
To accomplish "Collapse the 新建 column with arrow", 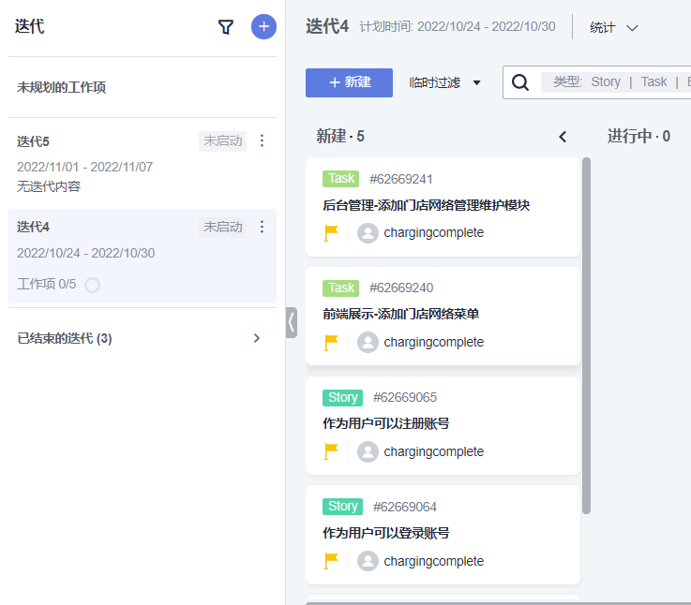I will (x=563, y=137).
